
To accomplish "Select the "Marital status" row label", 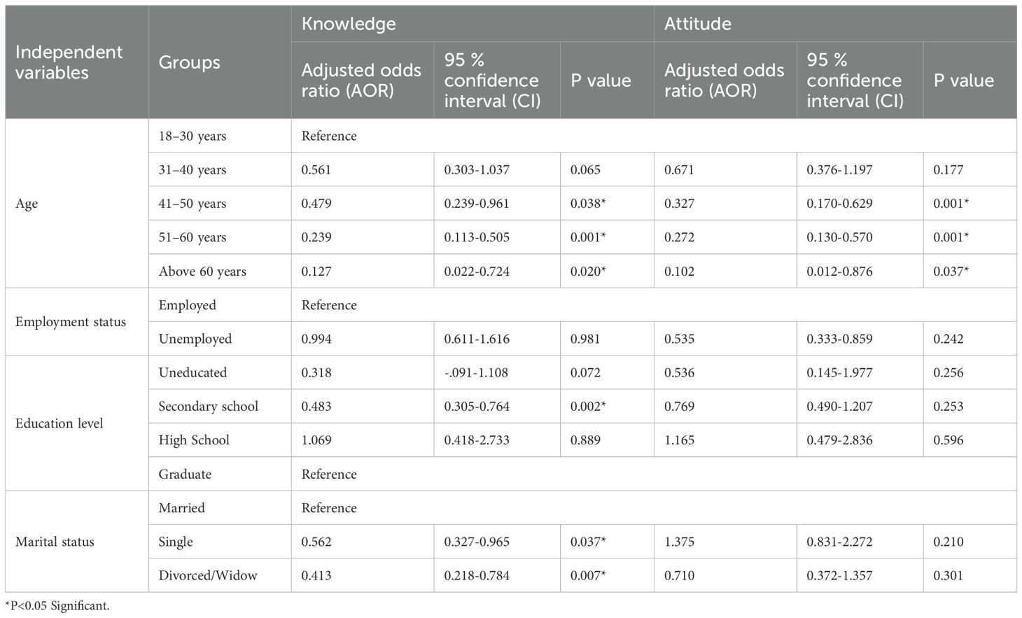I will [x=55, y=542].
